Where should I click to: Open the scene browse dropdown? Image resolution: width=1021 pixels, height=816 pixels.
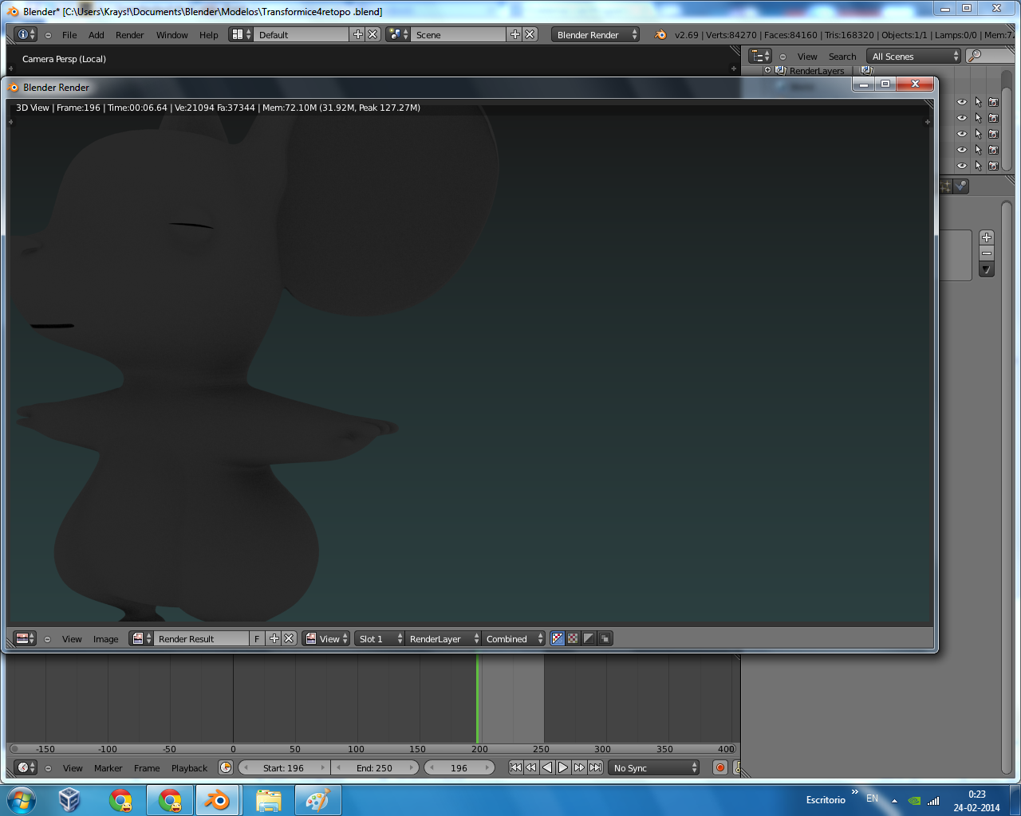[x=397, y=34]
